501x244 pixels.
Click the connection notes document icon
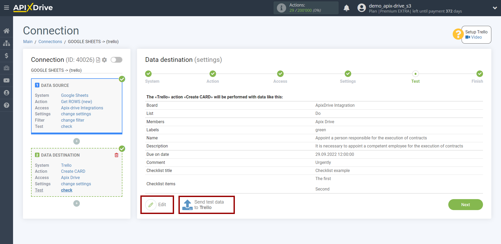(x=98, y=60)
